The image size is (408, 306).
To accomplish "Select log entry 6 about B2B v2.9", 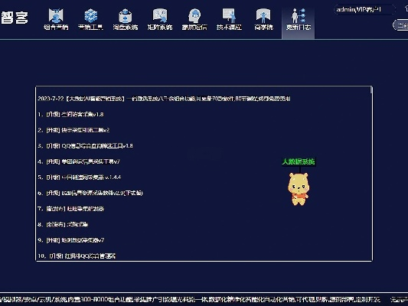I will [x=90, y=193].
